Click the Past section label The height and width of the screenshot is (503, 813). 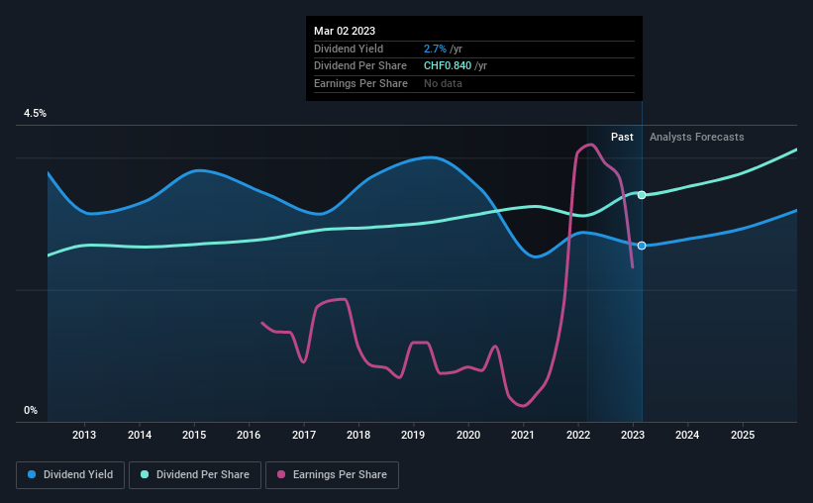[x=622, y=137]
